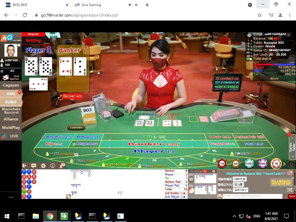Click the Customize button
Screen dimensions: 296x222
[76, 127]
